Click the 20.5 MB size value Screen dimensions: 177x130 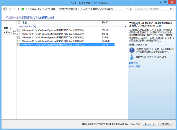coord(106,41)
